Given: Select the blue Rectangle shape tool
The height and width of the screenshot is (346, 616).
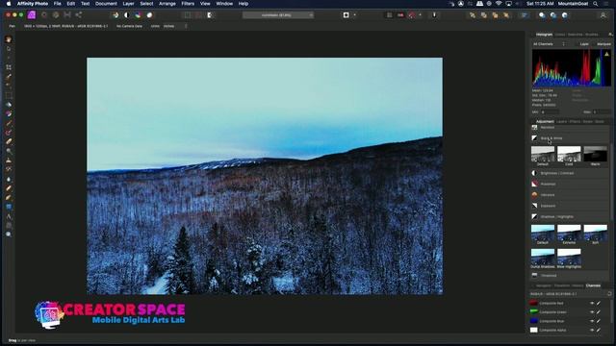Looking at the screenshot, I should (x=9, y=207).
